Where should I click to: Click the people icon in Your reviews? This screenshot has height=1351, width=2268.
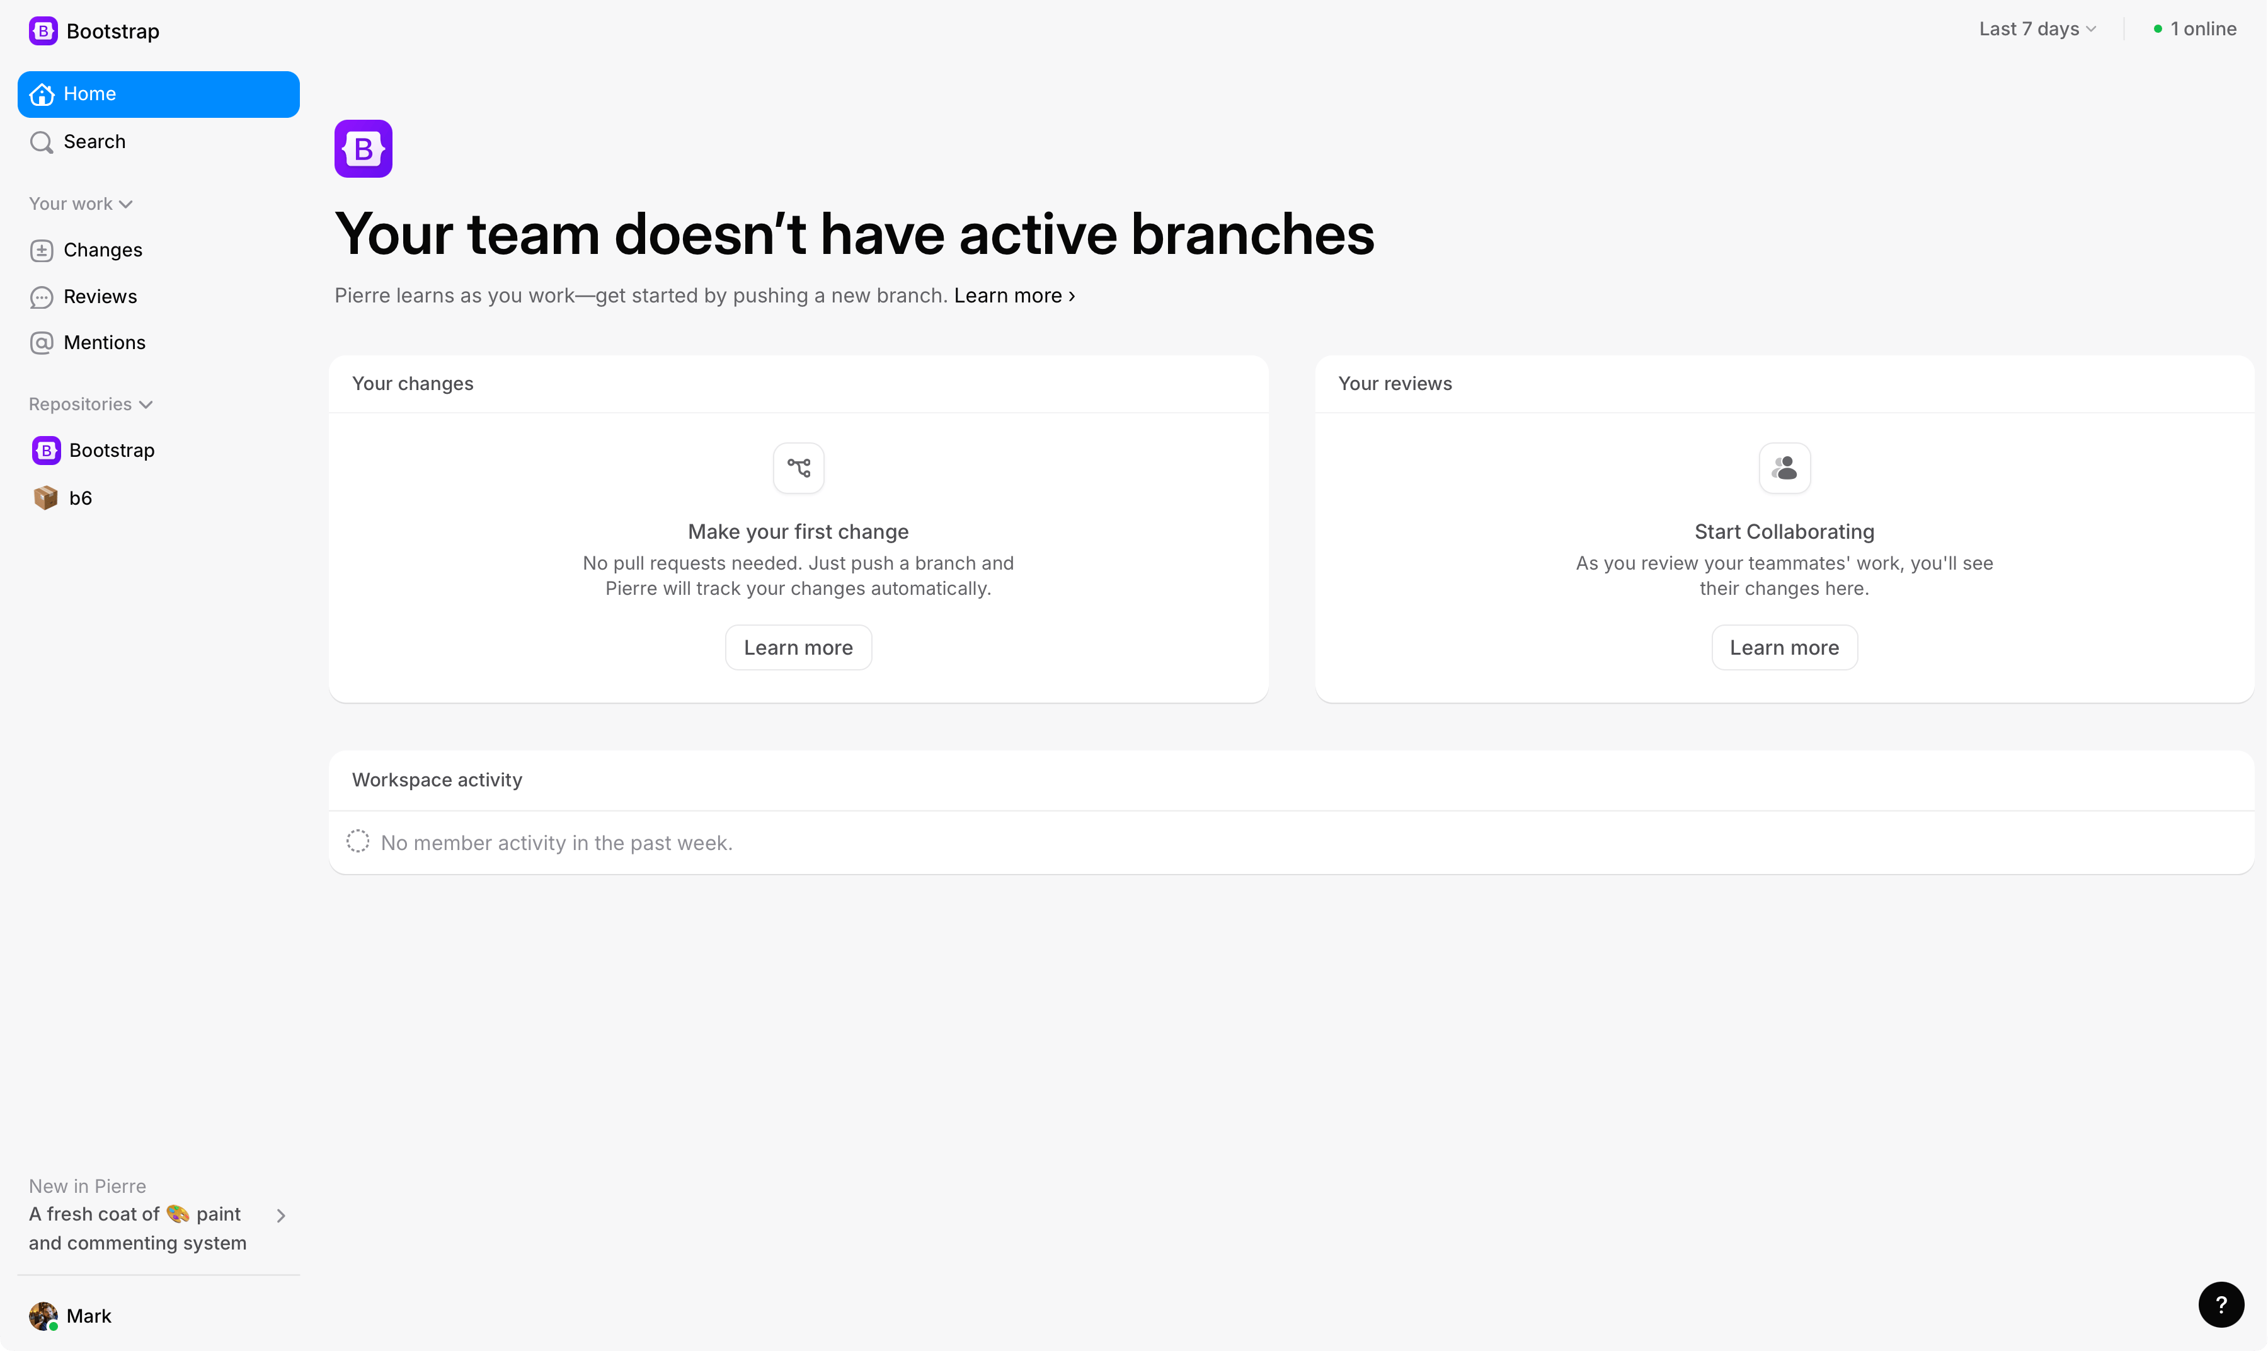click(x=1784, y=468)
